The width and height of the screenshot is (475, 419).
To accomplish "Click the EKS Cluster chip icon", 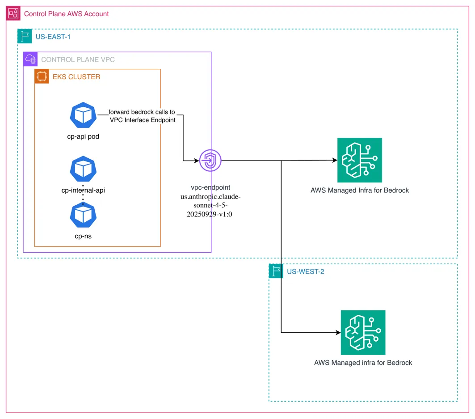I will click(42, 76).
